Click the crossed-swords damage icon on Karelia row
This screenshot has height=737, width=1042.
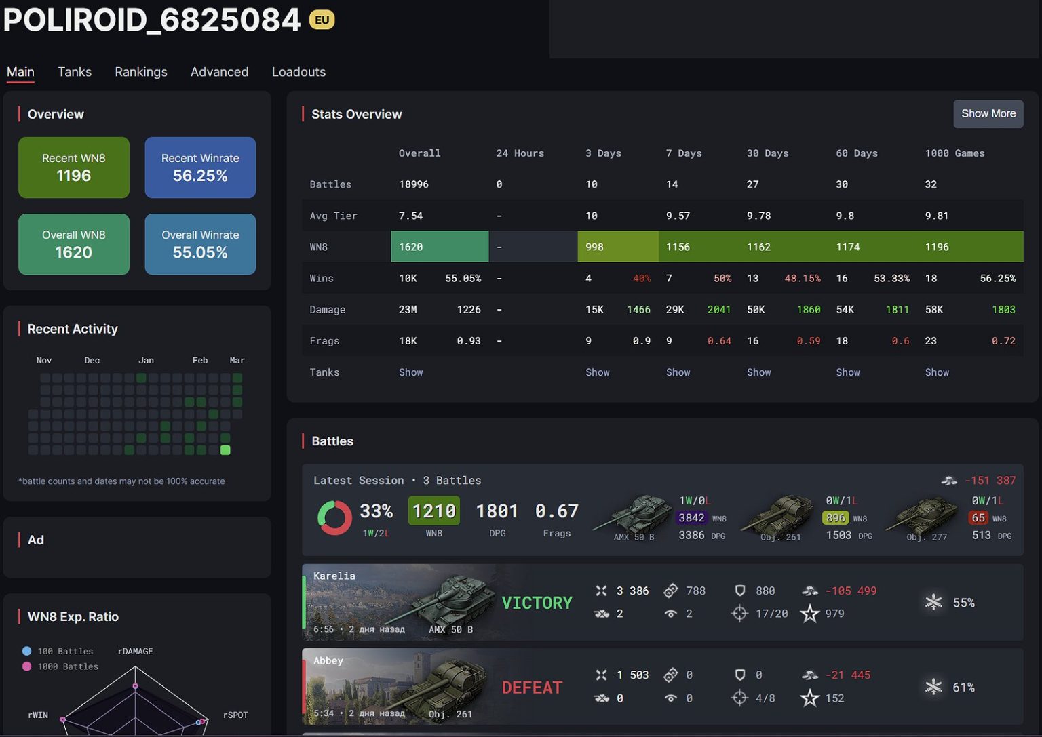[602, 591]
